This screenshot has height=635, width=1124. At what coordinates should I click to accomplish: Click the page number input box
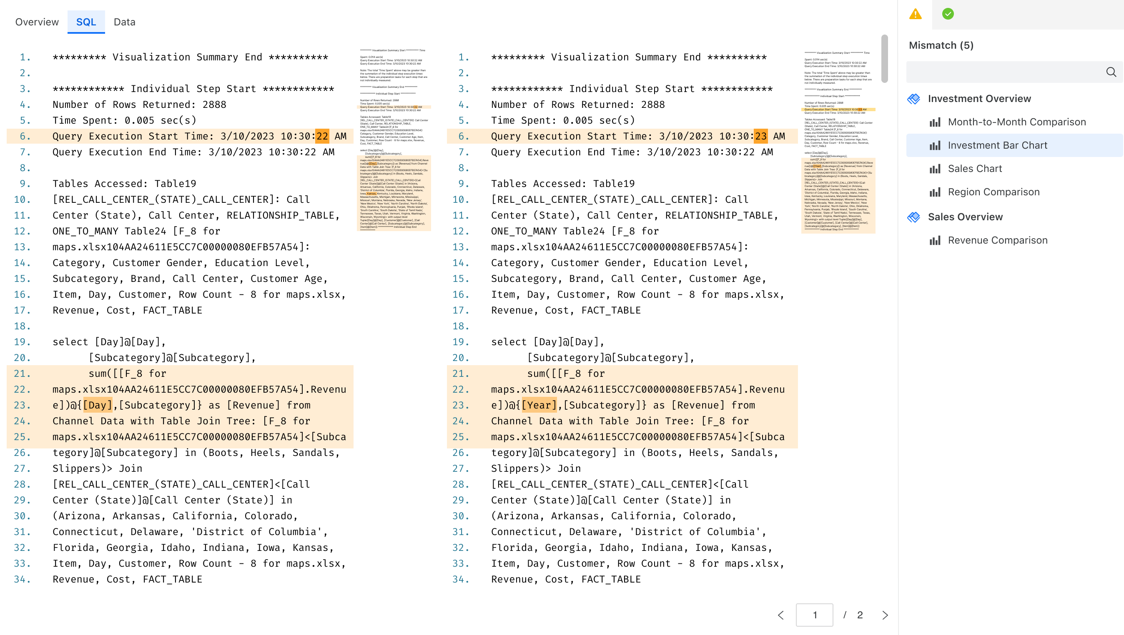coord(814,615)
